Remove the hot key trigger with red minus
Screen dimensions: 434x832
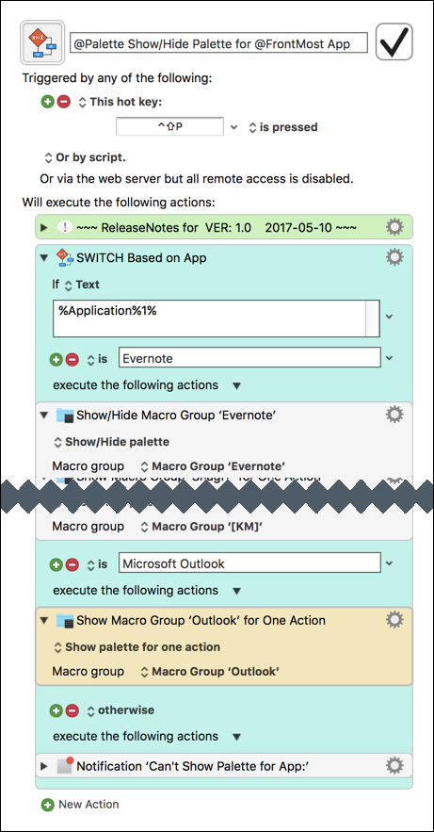(64, 102)
